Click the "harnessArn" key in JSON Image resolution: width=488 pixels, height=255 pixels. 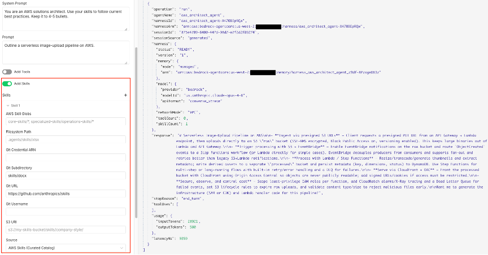point(164,27)
